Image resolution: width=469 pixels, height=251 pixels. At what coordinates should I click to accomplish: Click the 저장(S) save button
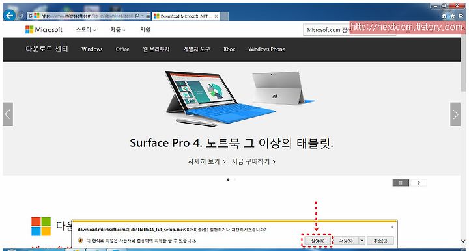346,241
